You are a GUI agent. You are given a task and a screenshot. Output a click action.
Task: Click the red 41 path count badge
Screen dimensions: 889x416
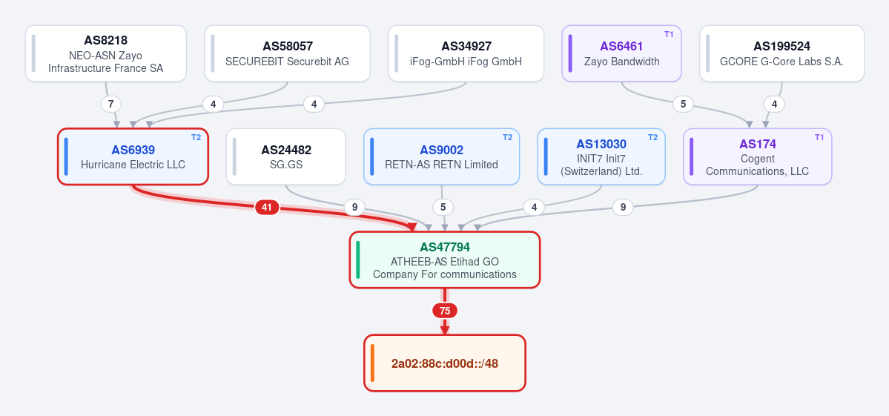tap(267, 208)
